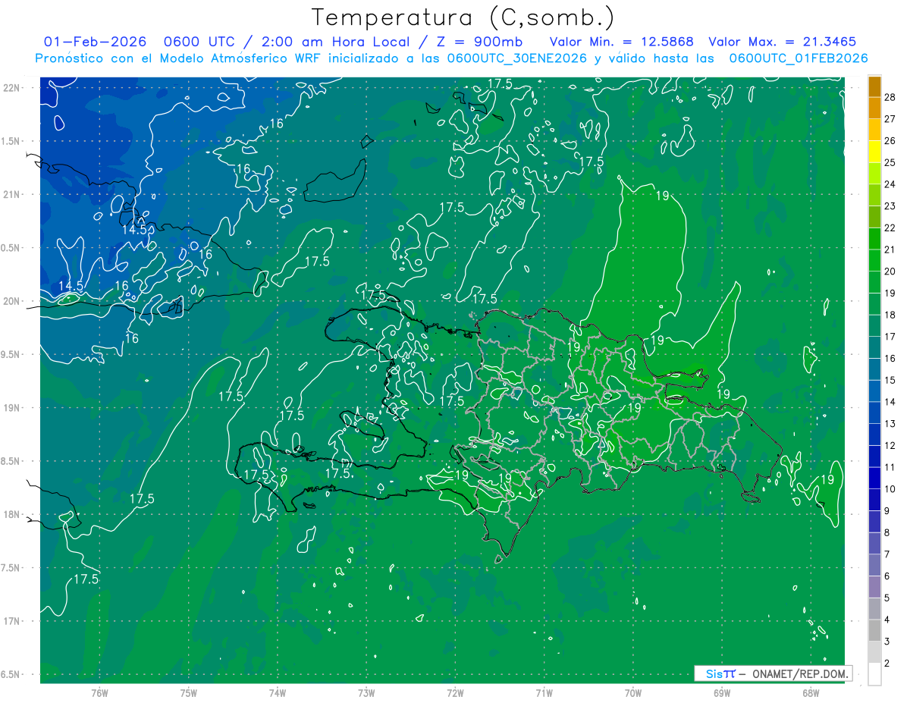Click the '76W' longitude axis label
The width and height of the screenshot is (910, 703).
click(99, 692)
